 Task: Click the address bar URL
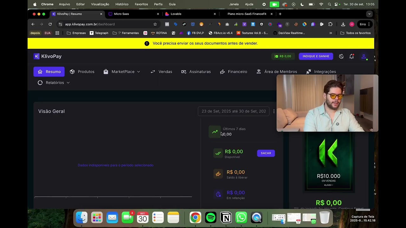pos(90,24)
